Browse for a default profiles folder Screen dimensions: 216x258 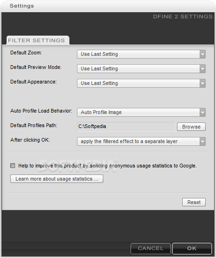click(191, 127)
